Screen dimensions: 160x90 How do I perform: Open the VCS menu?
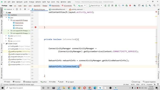tap(58, 2)
